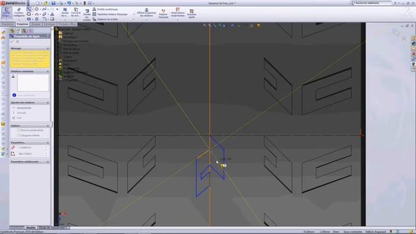The height and width of the screenshot is (234, 416).
Task: Enable the Pour la construction checkbox
Action: pos(19,130)
